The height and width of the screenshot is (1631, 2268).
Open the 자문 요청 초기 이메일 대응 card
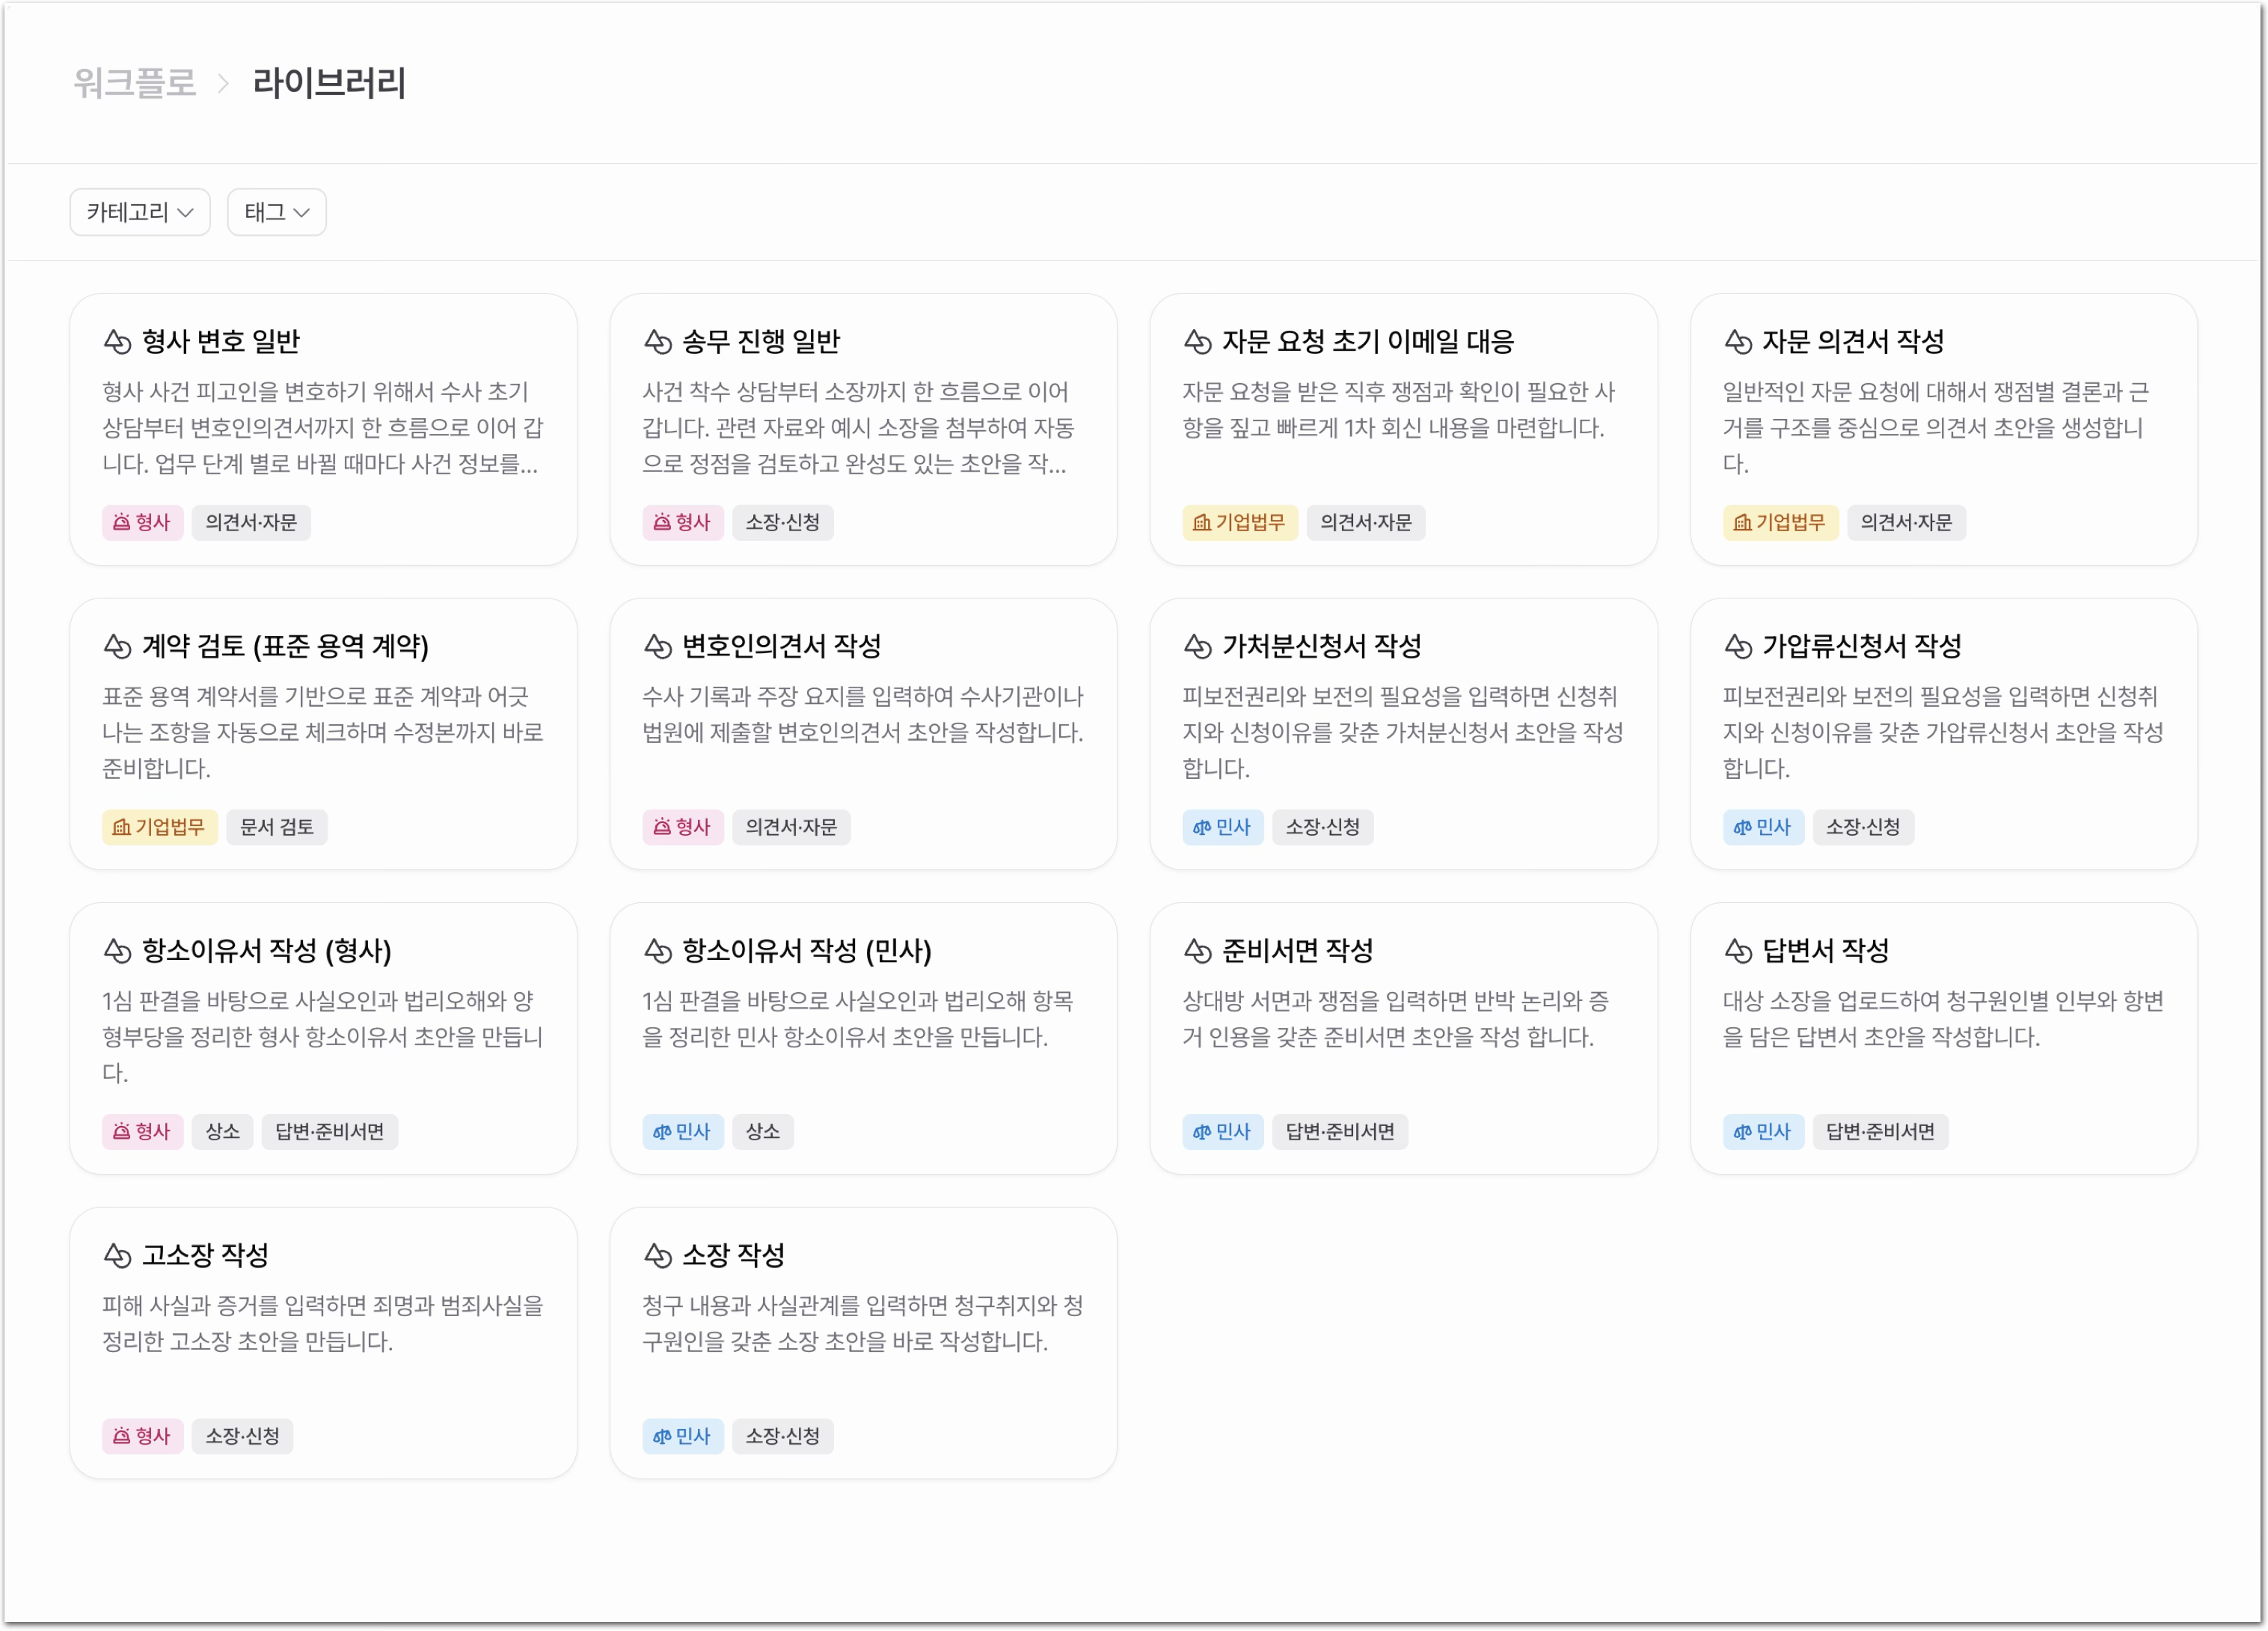(x=1403, y=430)
